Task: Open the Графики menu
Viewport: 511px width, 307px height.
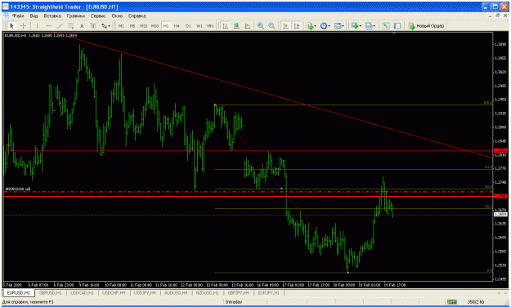Action: click(x=75, y=16)
